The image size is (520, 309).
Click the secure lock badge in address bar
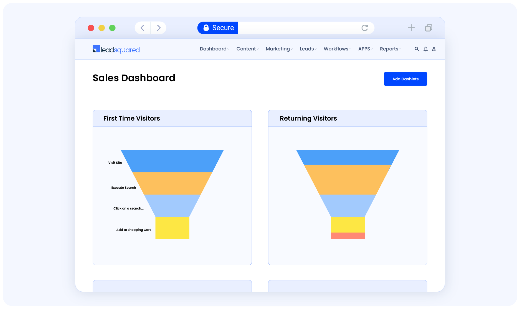217,28
